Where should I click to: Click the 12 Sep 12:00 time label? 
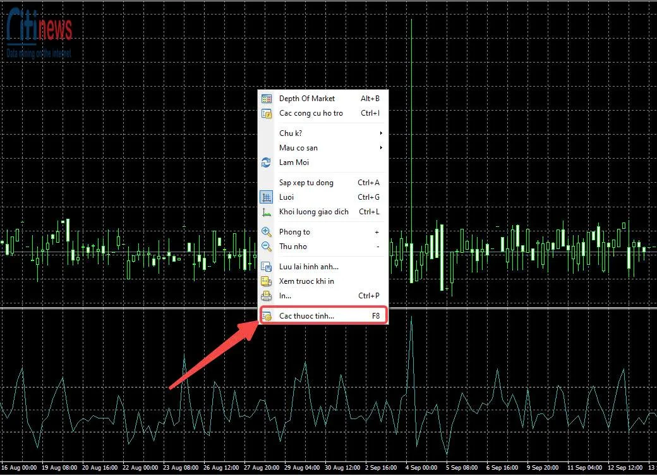pyautogui.click(x=625, y=468)
